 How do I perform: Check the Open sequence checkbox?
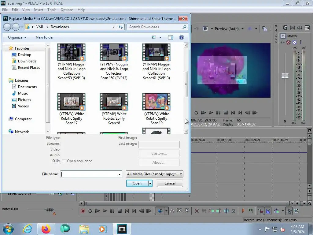pyautogui.click(x=64, y=161)
